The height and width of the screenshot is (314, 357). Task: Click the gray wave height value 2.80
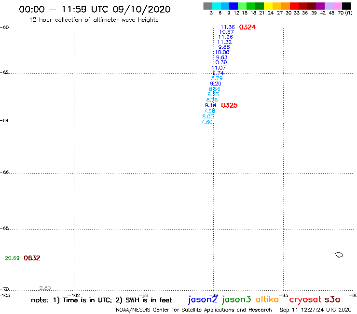pos(45,288)
